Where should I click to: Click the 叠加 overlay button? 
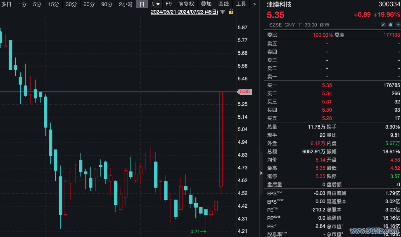coord(206,4)
